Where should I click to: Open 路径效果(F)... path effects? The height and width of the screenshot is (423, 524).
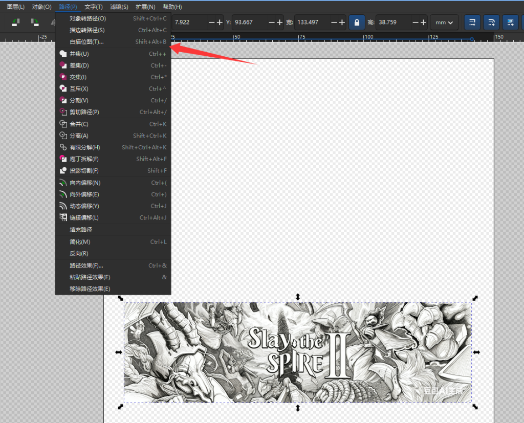click(86, 265)
